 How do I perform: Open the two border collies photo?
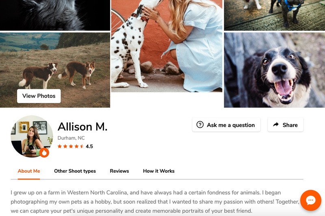pos(55,70)
